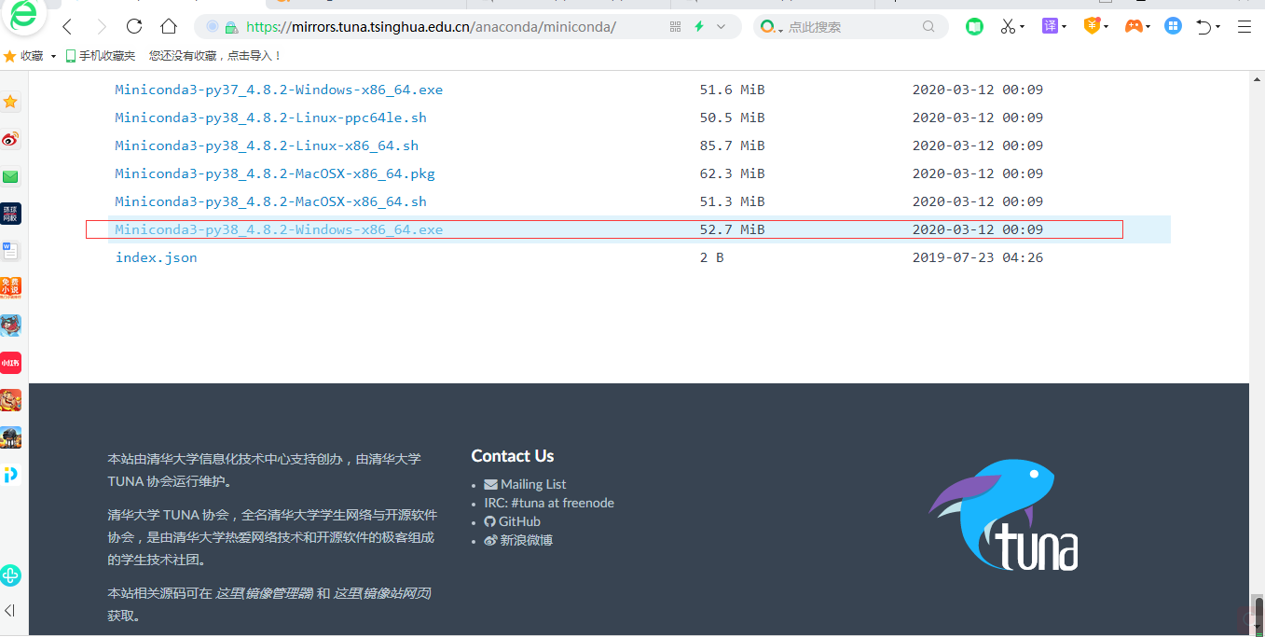Open the green mail sidebar icon
The image size is (1265, 637).
coord(11,177)
